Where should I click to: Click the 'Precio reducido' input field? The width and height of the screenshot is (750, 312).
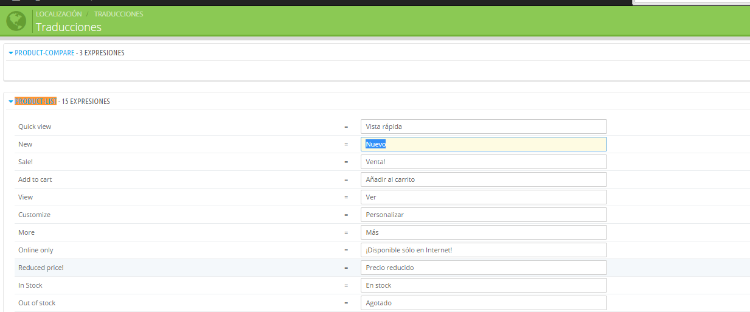coord(484,268)
